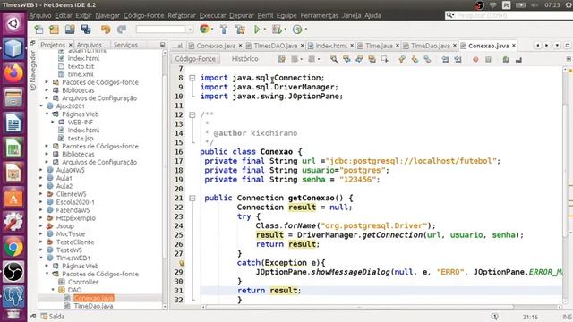573x322 pixels.
Task: Click the Previous Bookmark icon
Action: (x=402, y=59)
